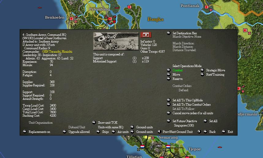Open the Air units list
This screenshot has width=263, height=158.
pyautogui.click(x=114, y=132)
